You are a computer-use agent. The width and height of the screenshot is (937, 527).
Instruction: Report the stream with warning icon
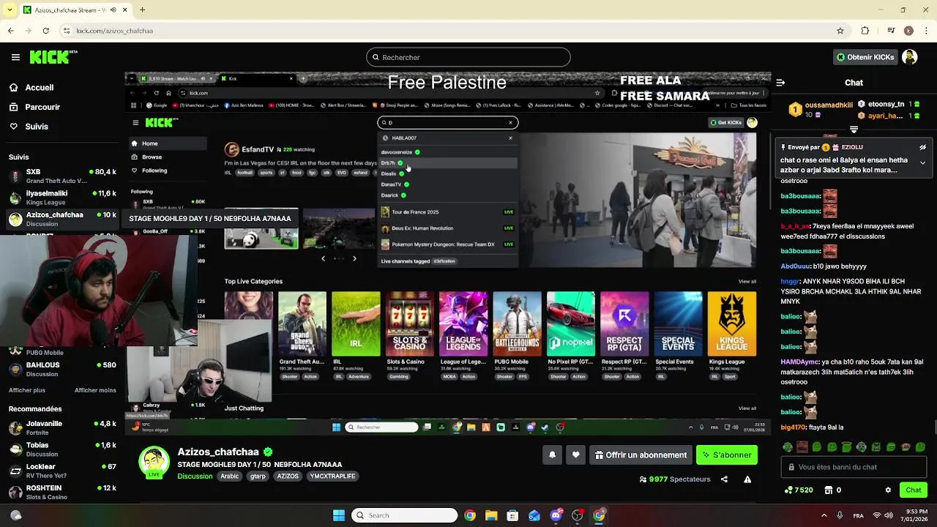pyautogui.click(x=747, y=479)
